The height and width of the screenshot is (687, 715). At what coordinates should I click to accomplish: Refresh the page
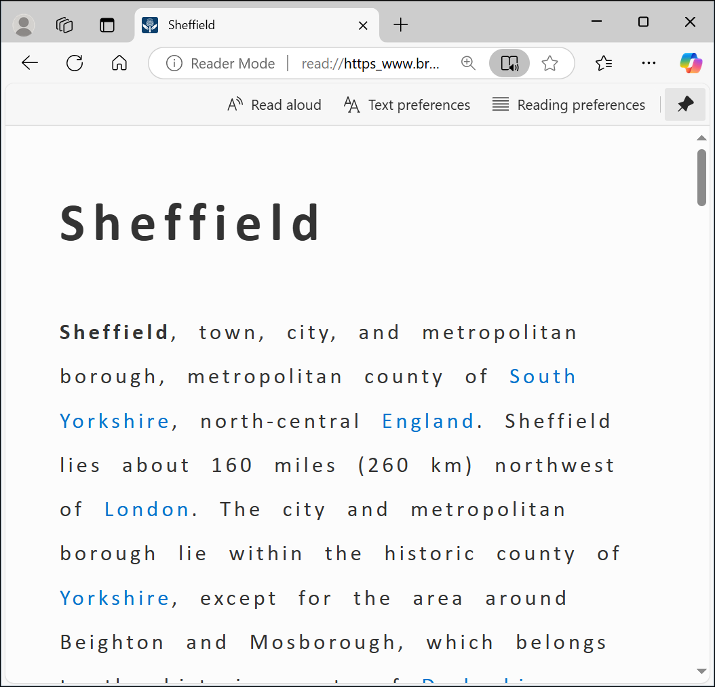pos(75,64)
